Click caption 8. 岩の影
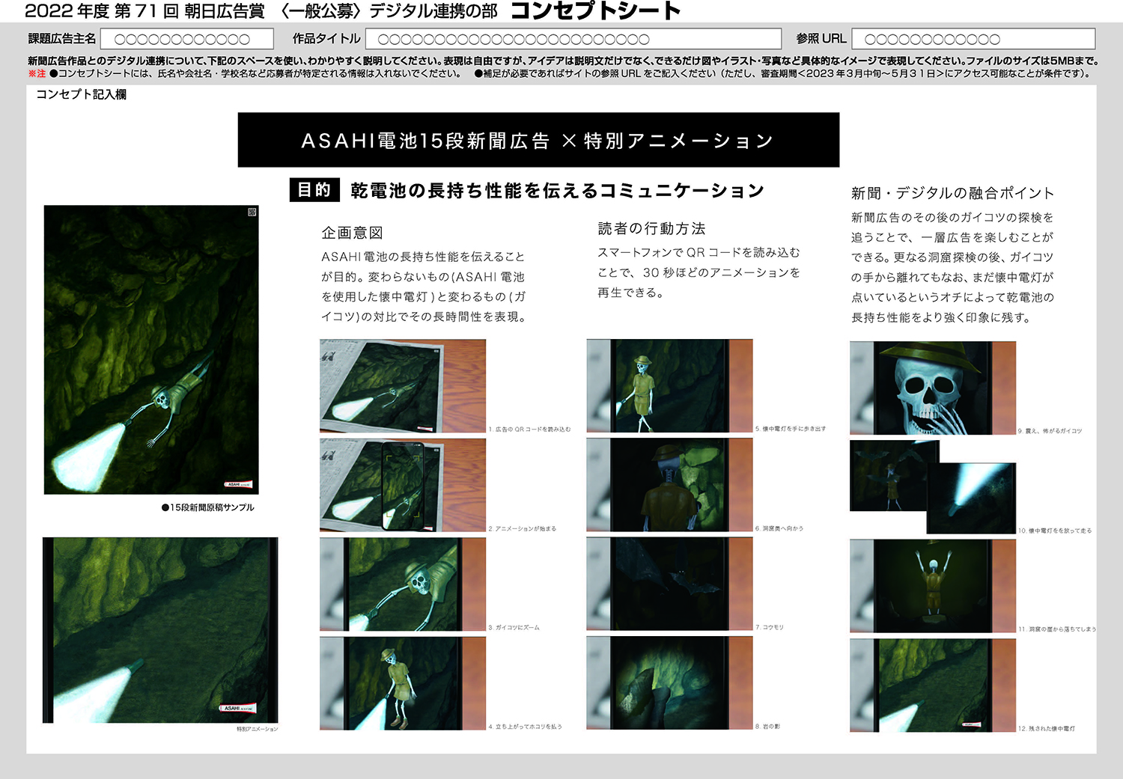Screen dimensions: 1123x779 click(x=767, y=727)
